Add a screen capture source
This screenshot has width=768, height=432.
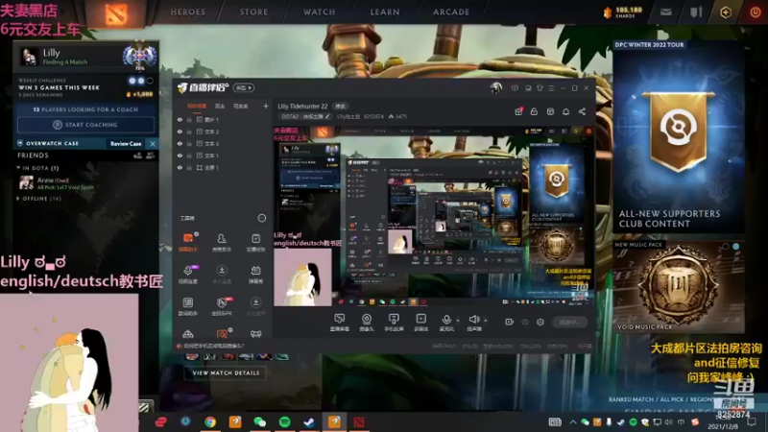pyautogui.click(x=340, y=323)
